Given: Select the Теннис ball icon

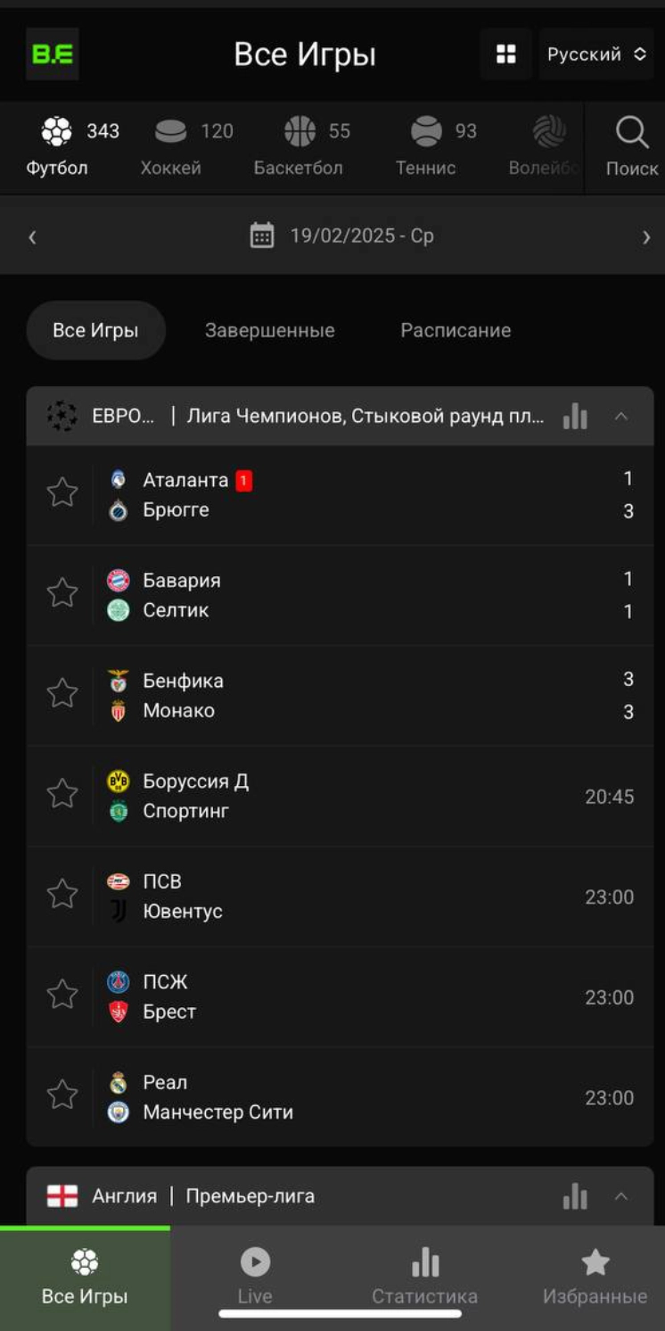Looking at the screenshot, I should [426, 131].
